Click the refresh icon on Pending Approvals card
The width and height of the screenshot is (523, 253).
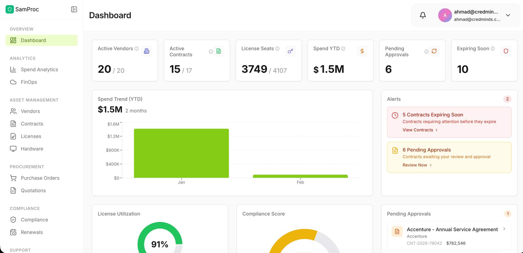tap(434, 51)
